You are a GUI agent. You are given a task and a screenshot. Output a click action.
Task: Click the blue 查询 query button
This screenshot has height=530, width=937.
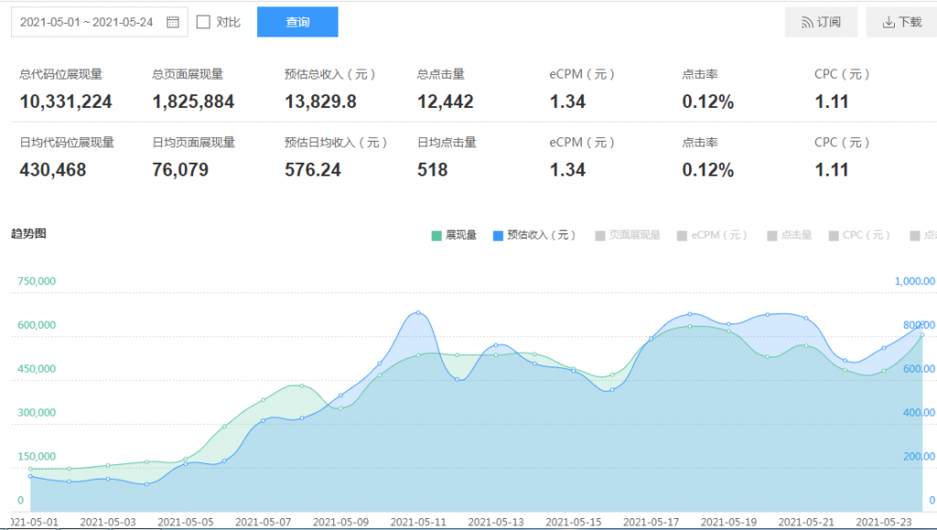(297, 22)
